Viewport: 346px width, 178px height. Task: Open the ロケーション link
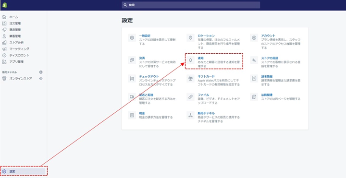tap(206, 36)
